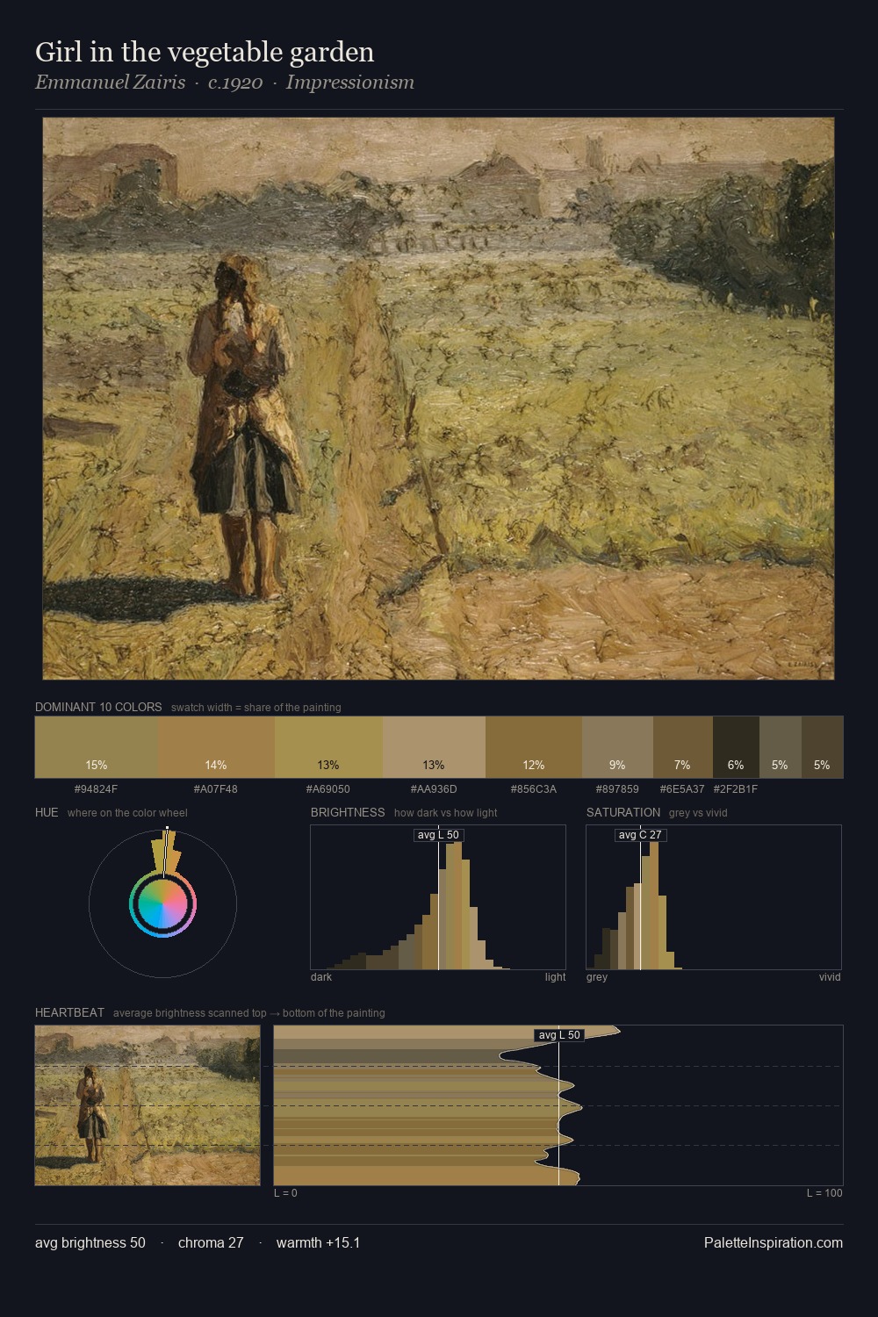Click the 'L = 100' axis label
The image size is (878, 1317).
pyautogui.click(x=824, y=1193)
